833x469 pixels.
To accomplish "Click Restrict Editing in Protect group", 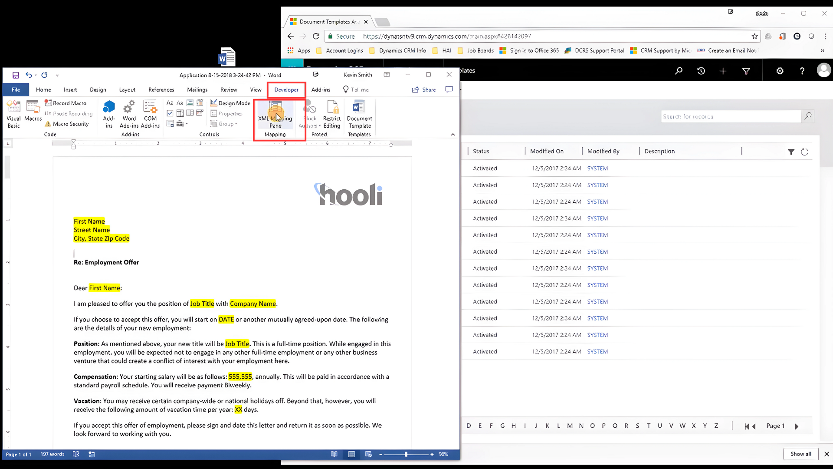I will [x=331, y=114].
